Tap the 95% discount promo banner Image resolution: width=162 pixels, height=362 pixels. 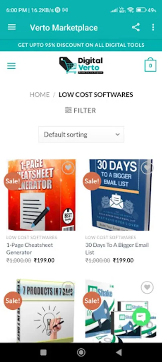[81, 45]
